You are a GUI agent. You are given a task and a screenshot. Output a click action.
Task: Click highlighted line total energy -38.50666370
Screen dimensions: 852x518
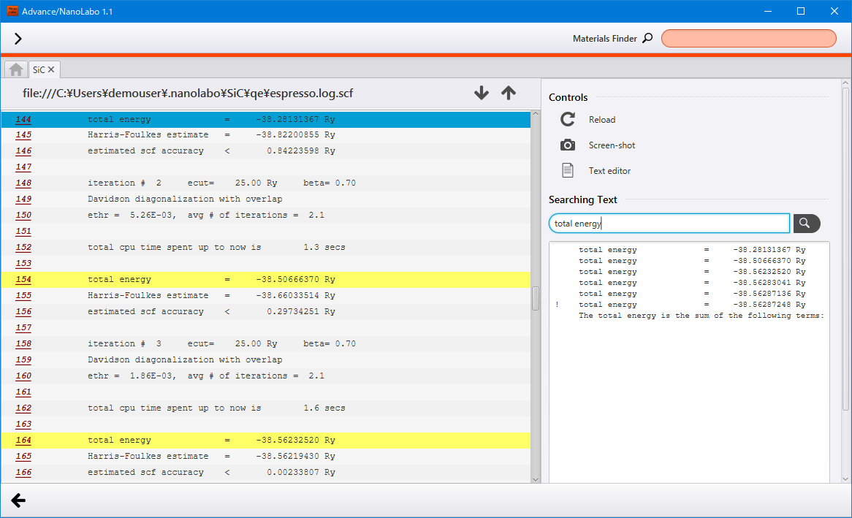click(x=266, y=279)
